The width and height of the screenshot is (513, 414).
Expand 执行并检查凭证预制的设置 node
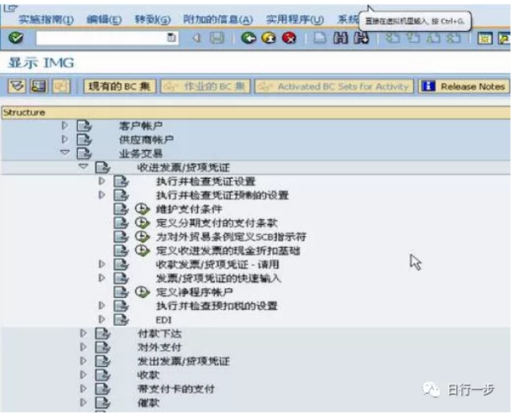[102, 195]
